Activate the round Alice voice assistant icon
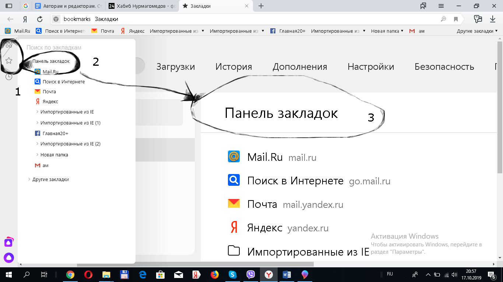 click(x=9, y=258)
